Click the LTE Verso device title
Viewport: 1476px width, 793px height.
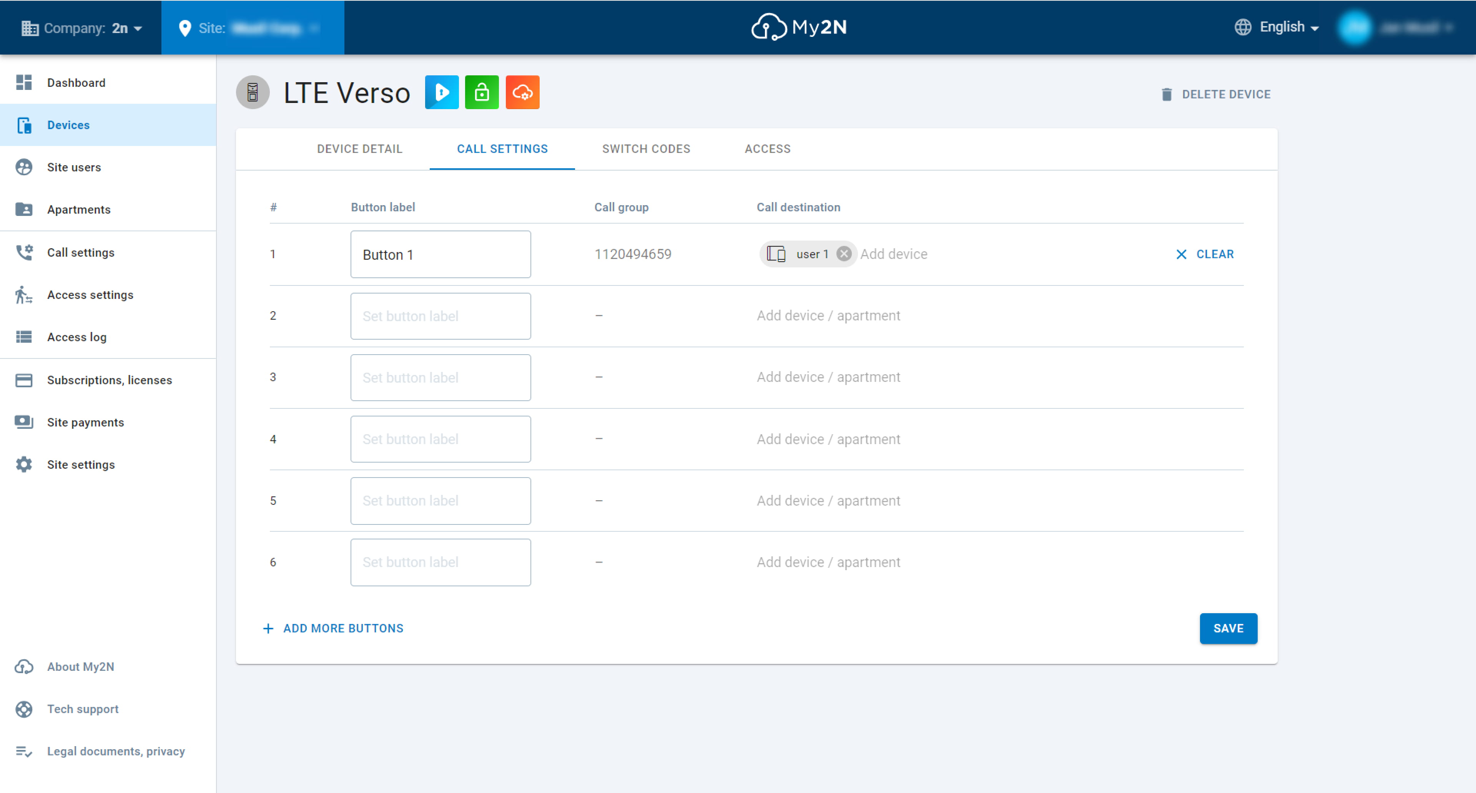point(347,93)
